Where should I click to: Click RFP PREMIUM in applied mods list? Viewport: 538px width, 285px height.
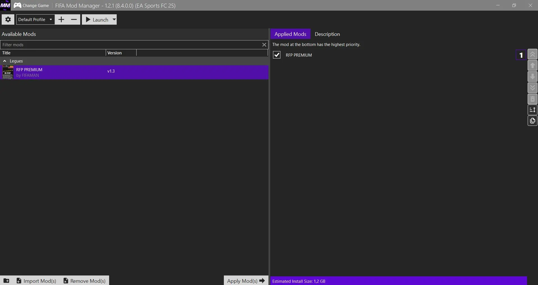(x=299, y=55)
